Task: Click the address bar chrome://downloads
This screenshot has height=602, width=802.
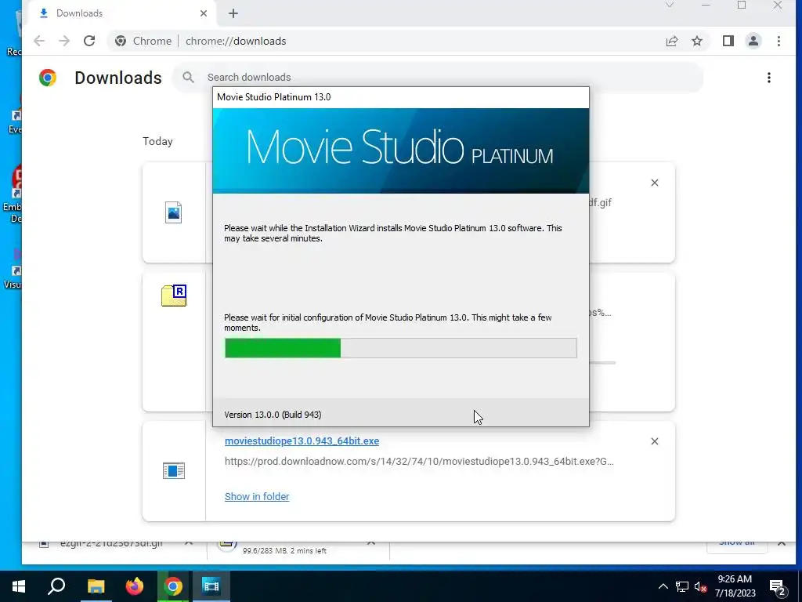Action: point(235,41)
